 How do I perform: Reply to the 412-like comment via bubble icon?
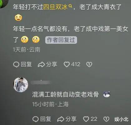coord(22,64)
